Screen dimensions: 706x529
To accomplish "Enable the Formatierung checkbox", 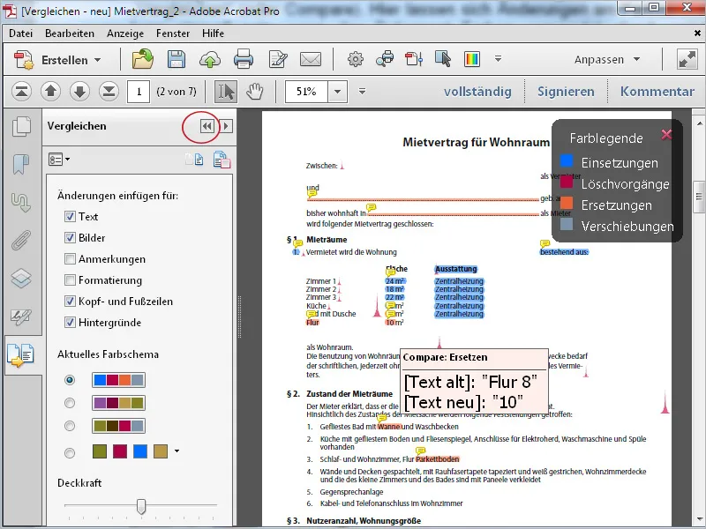I will pyautogui.click(x=70, y=279).
